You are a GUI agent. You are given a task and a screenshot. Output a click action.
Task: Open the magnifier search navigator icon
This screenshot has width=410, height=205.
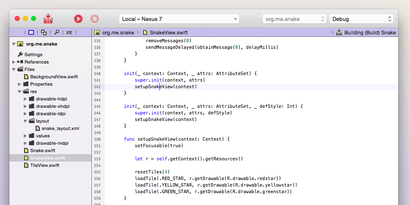click(x=57, y=32)
